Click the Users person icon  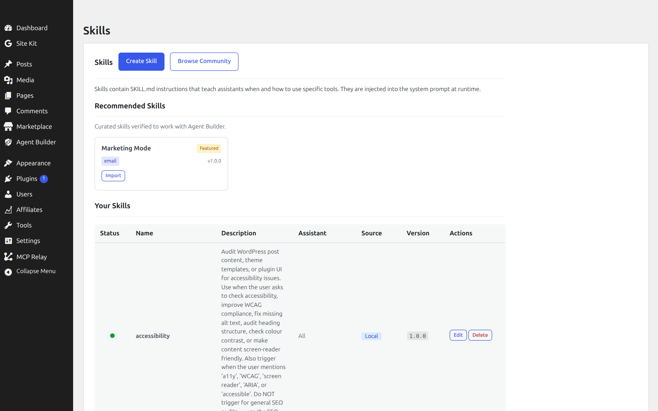[x=8, y=194]
